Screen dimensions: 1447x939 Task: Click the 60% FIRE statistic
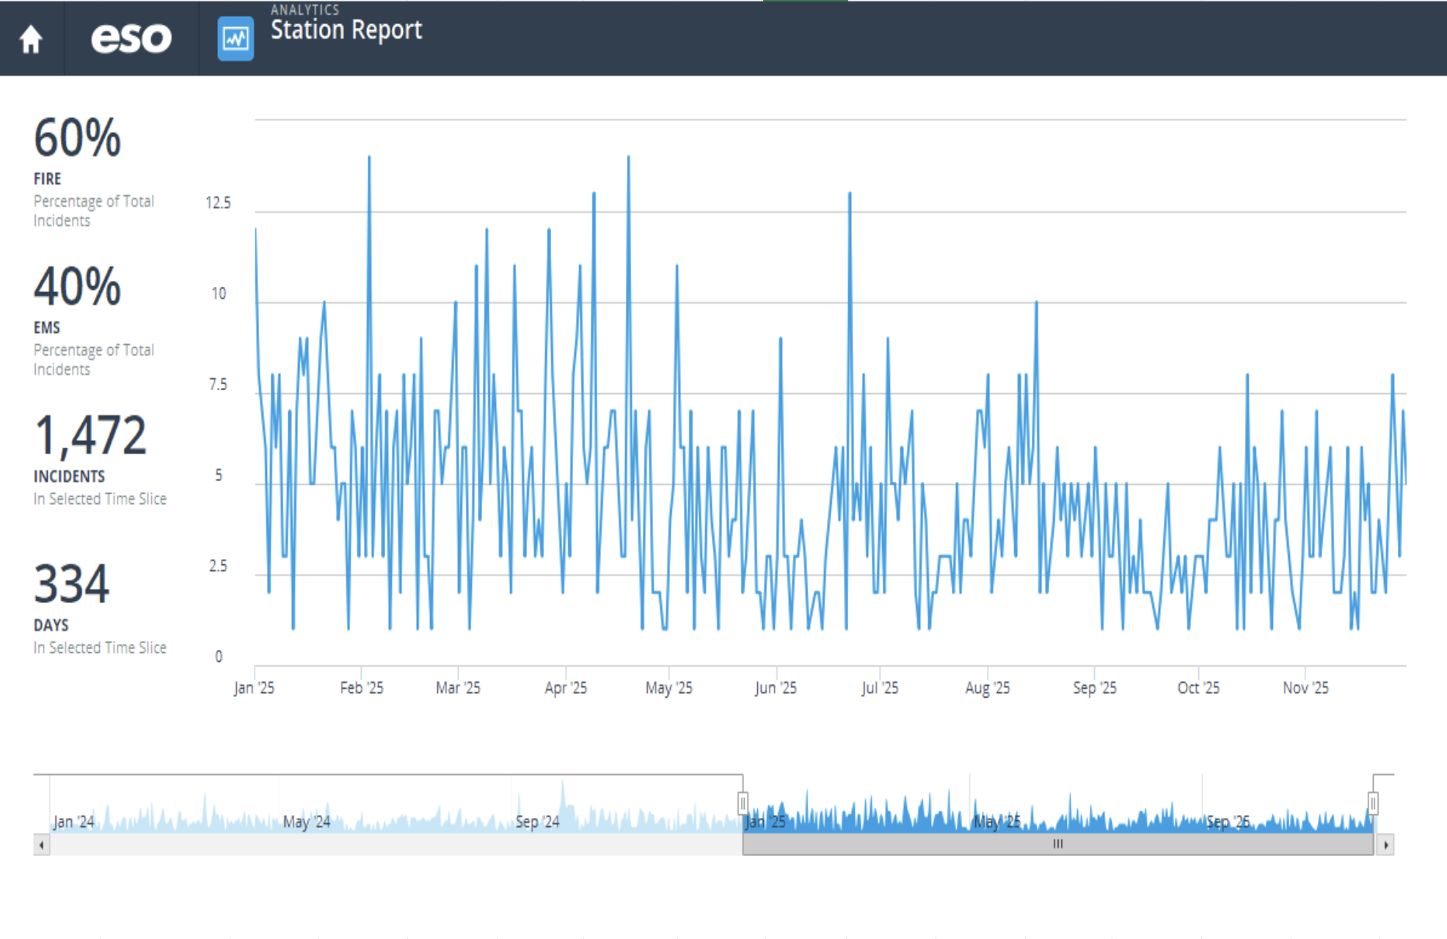[x=77, y=139]
